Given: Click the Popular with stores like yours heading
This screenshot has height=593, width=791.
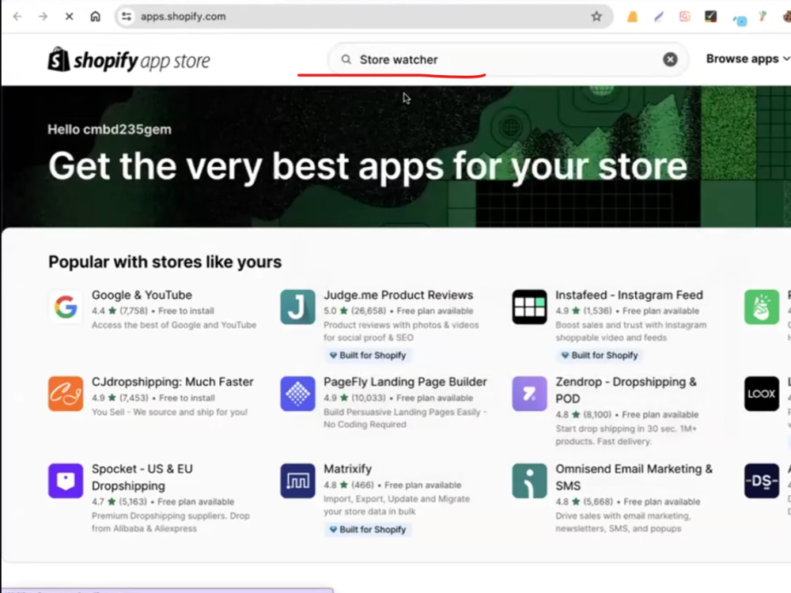Looking at the screenshot, I should (165, 262).
